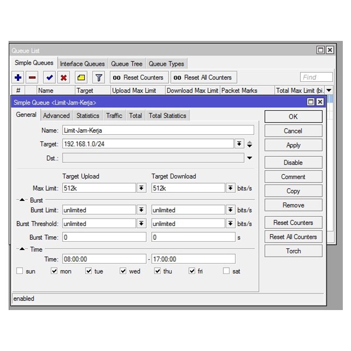
Task: Collapse the Burst section
Action: point(22,200)
